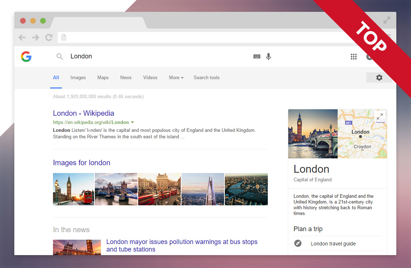Open search settings gear icon
Image resolution: width=411 pixels, height=268 pixels.
pyautogui.click(x=379, y=78)
